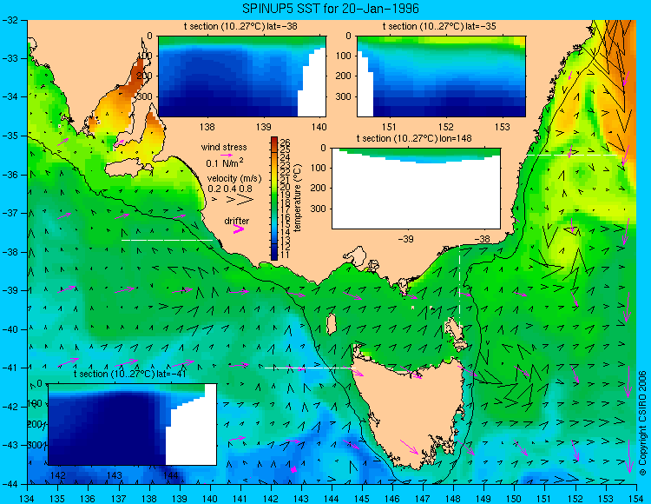Click the 'drifter' legend label
The image size is (651, 504).
tap(237, 221)
